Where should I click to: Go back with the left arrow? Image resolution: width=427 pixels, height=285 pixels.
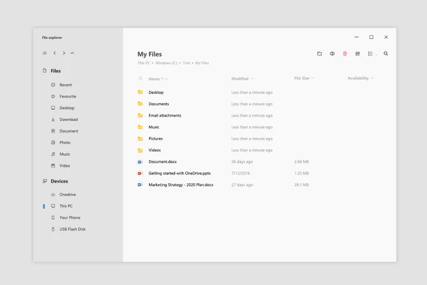[x=55, y=53]
